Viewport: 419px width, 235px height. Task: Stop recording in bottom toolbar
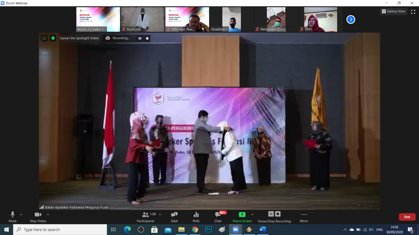(x=278, y=214)
